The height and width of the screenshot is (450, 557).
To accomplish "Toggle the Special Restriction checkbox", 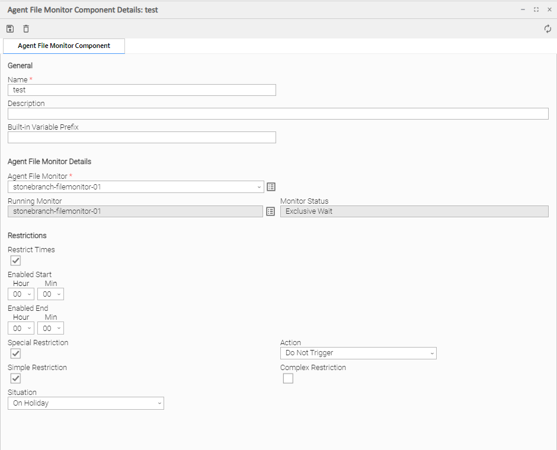I will click(x=16, y=353).
